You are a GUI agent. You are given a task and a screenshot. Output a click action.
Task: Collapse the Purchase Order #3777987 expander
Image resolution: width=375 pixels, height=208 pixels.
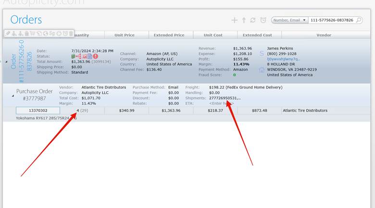pyautogui.click(x=13, y=96)
